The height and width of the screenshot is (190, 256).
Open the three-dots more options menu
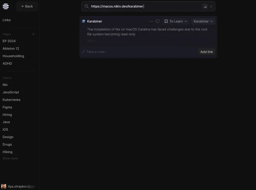(151, 21)
